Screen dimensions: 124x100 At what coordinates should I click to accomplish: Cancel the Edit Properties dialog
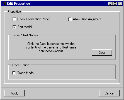[x=109, y=93]
